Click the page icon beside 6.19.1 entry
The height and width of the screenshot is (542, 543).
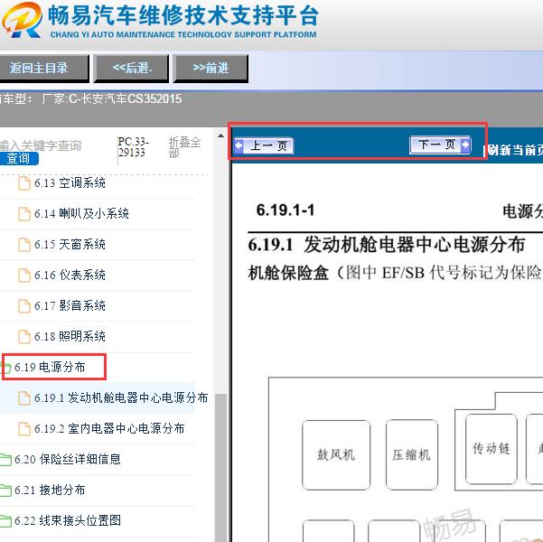(23, 398)
